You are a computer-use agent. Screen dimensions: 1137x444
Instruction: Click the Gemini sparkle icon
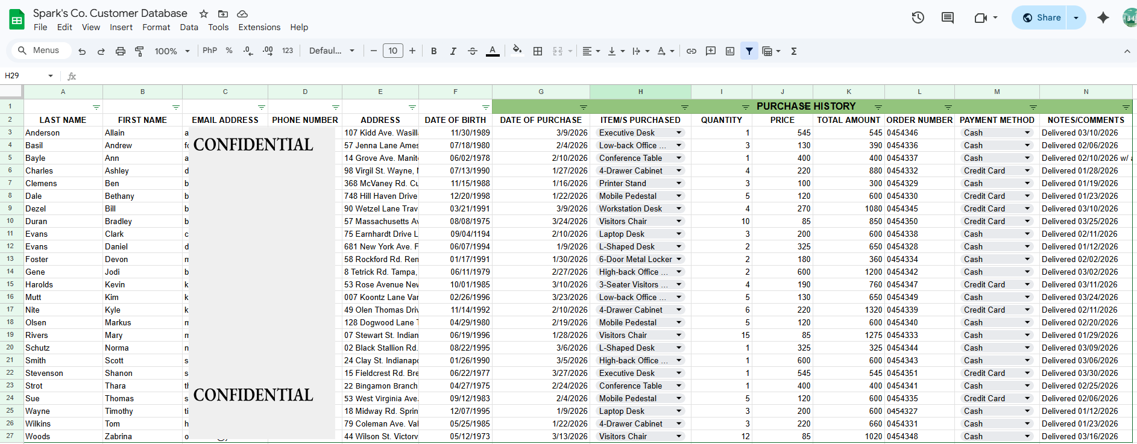[x=1103, y=17]
